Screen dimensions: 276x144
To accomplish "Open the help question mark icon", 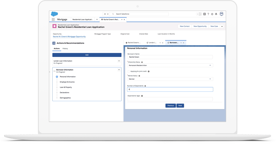I will [208, 14].
